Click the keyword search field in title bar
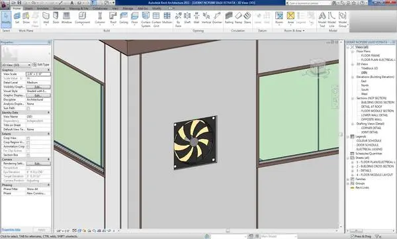Image resolution: width=397 pixels, height=239 pixels. pyautogui.click(x=309, y=3)
